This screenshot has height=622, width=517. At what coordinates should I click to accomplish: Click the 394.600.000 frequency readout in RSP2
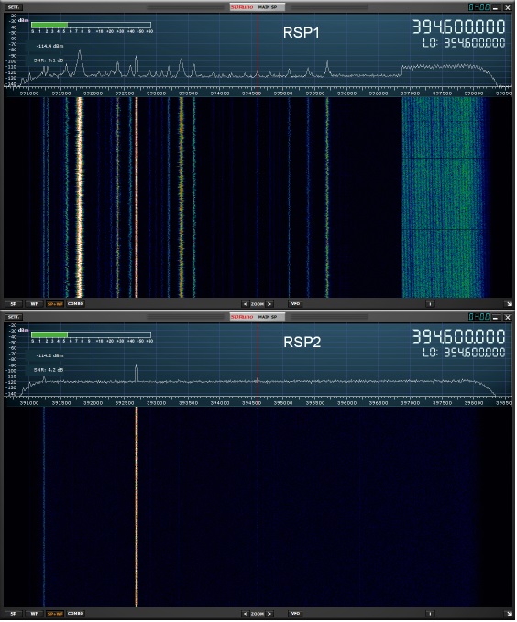pos(458,336)
